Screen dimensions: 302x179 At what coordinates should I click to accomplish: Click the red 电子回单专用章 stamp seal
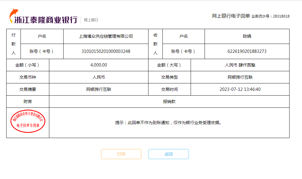28,122
